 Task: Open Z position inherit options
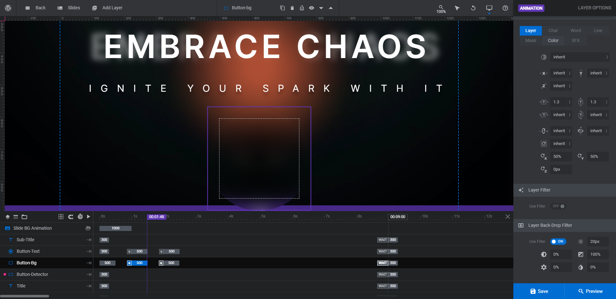(570, 86)
